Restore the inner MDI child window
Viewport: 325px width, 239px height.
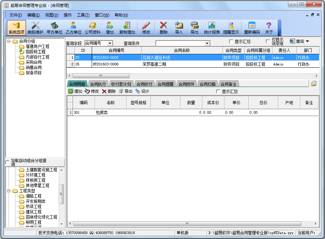313,15
